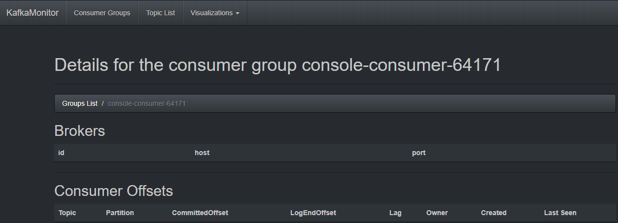Viewport: 618px width, 223px height.
Task: Click the KafkaMonitor brand logo link
Action: [x=33, y=13]
